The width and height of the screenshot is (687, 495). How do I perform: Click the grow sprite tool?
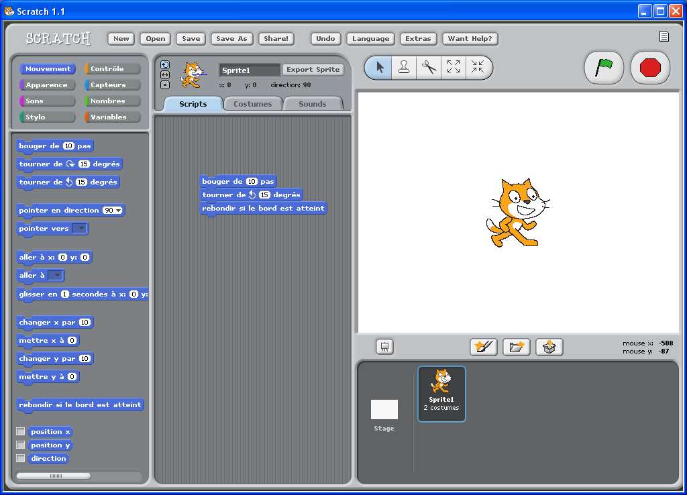click(454, 67)
